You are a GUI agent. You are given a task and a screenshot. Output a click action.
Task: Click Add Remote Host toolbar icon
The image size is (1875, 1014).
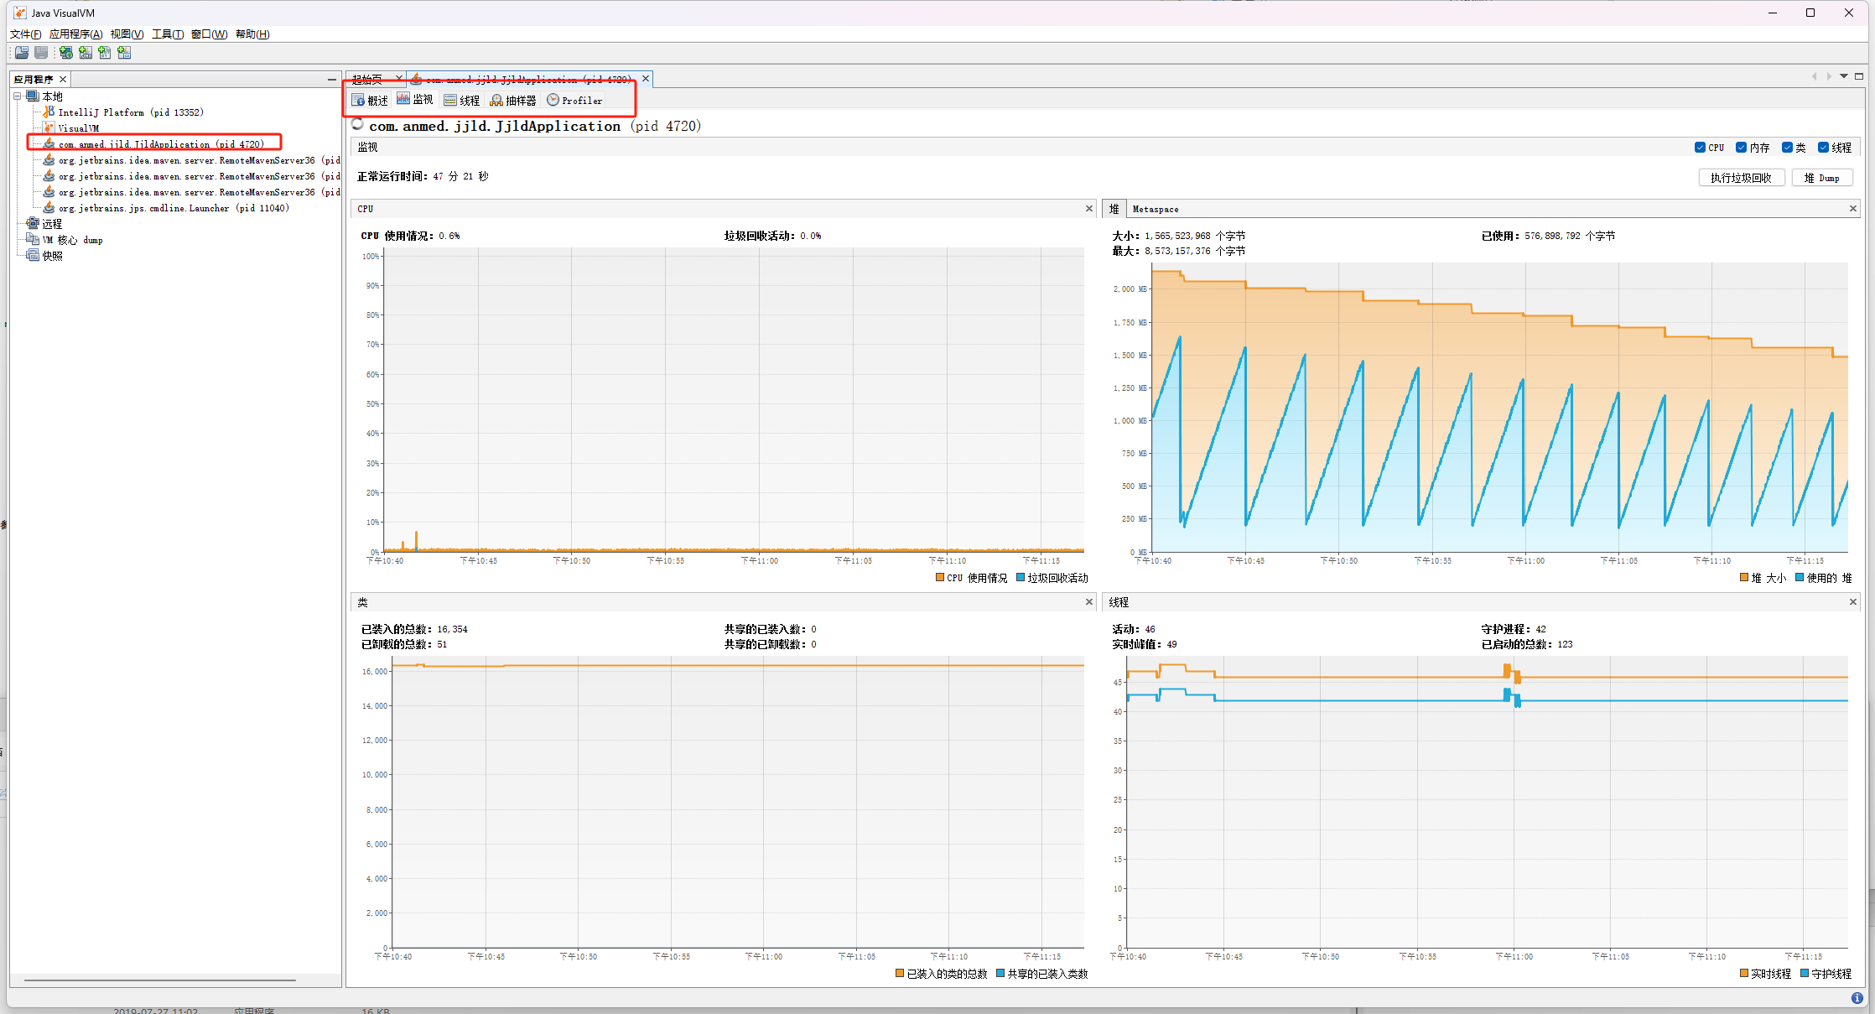65,53
